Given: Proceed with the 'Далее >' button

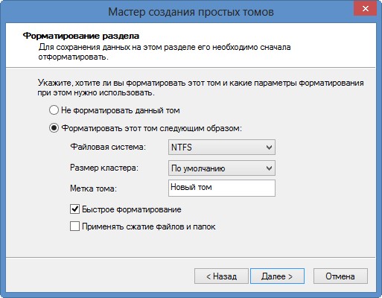Looking at the screenshot, I should pos(277,276).
